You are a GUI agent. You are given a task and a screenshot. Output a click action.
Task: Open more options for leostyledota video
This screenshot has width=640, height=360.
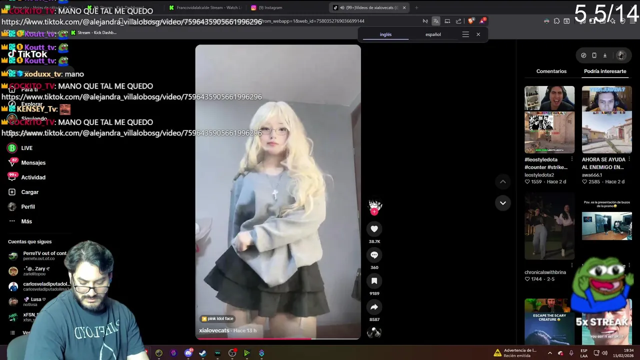tap(572, 159)
